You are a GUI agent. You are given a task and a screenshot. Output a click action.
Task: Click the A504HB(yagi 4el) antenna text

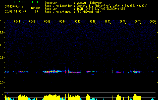(x=89, y=12)
